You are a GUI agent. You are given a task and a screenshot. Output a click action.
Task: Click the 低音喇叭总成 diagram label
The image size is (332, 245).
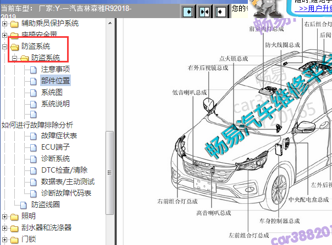[x=189, y=93]
